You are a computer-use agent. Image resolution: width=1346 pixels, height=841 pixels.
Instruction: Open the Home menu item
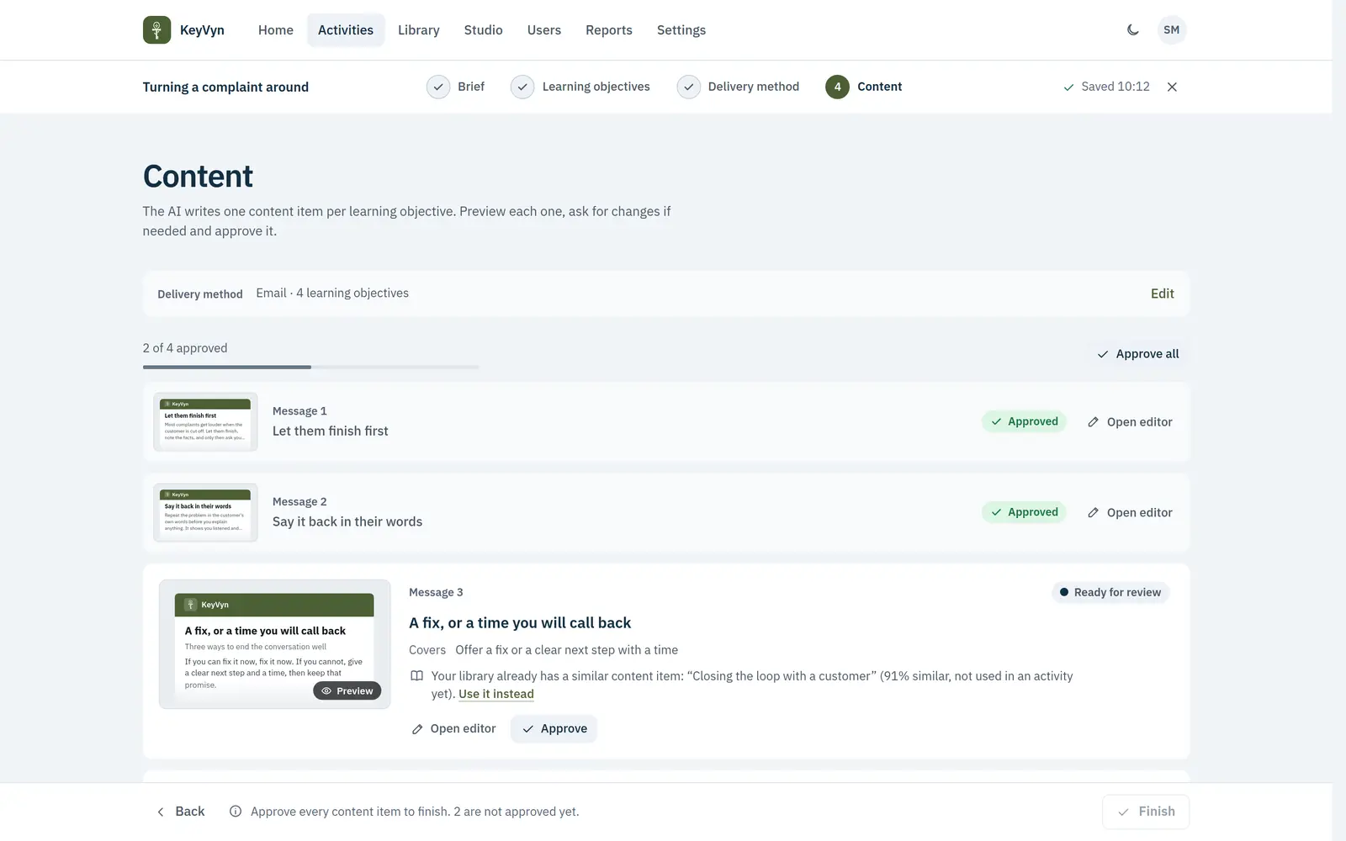(276, 30)
